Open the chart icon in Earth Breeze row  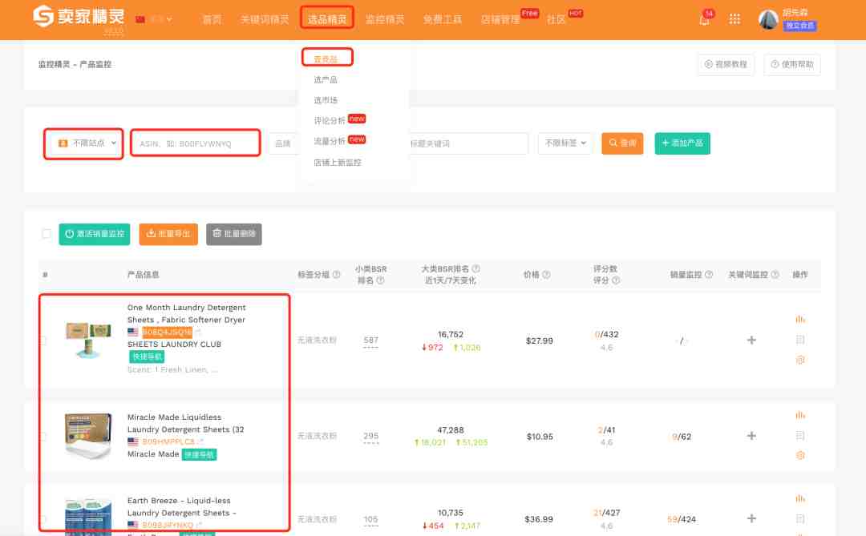point(800,498)
